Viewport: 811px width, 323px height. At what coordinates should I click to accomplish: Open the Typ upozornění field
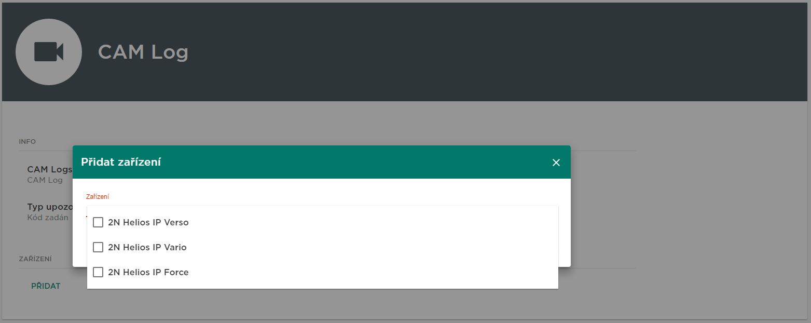tap(50, 212)
